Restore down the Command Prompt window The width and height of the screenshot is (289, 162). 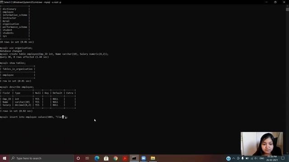point(275,2)
